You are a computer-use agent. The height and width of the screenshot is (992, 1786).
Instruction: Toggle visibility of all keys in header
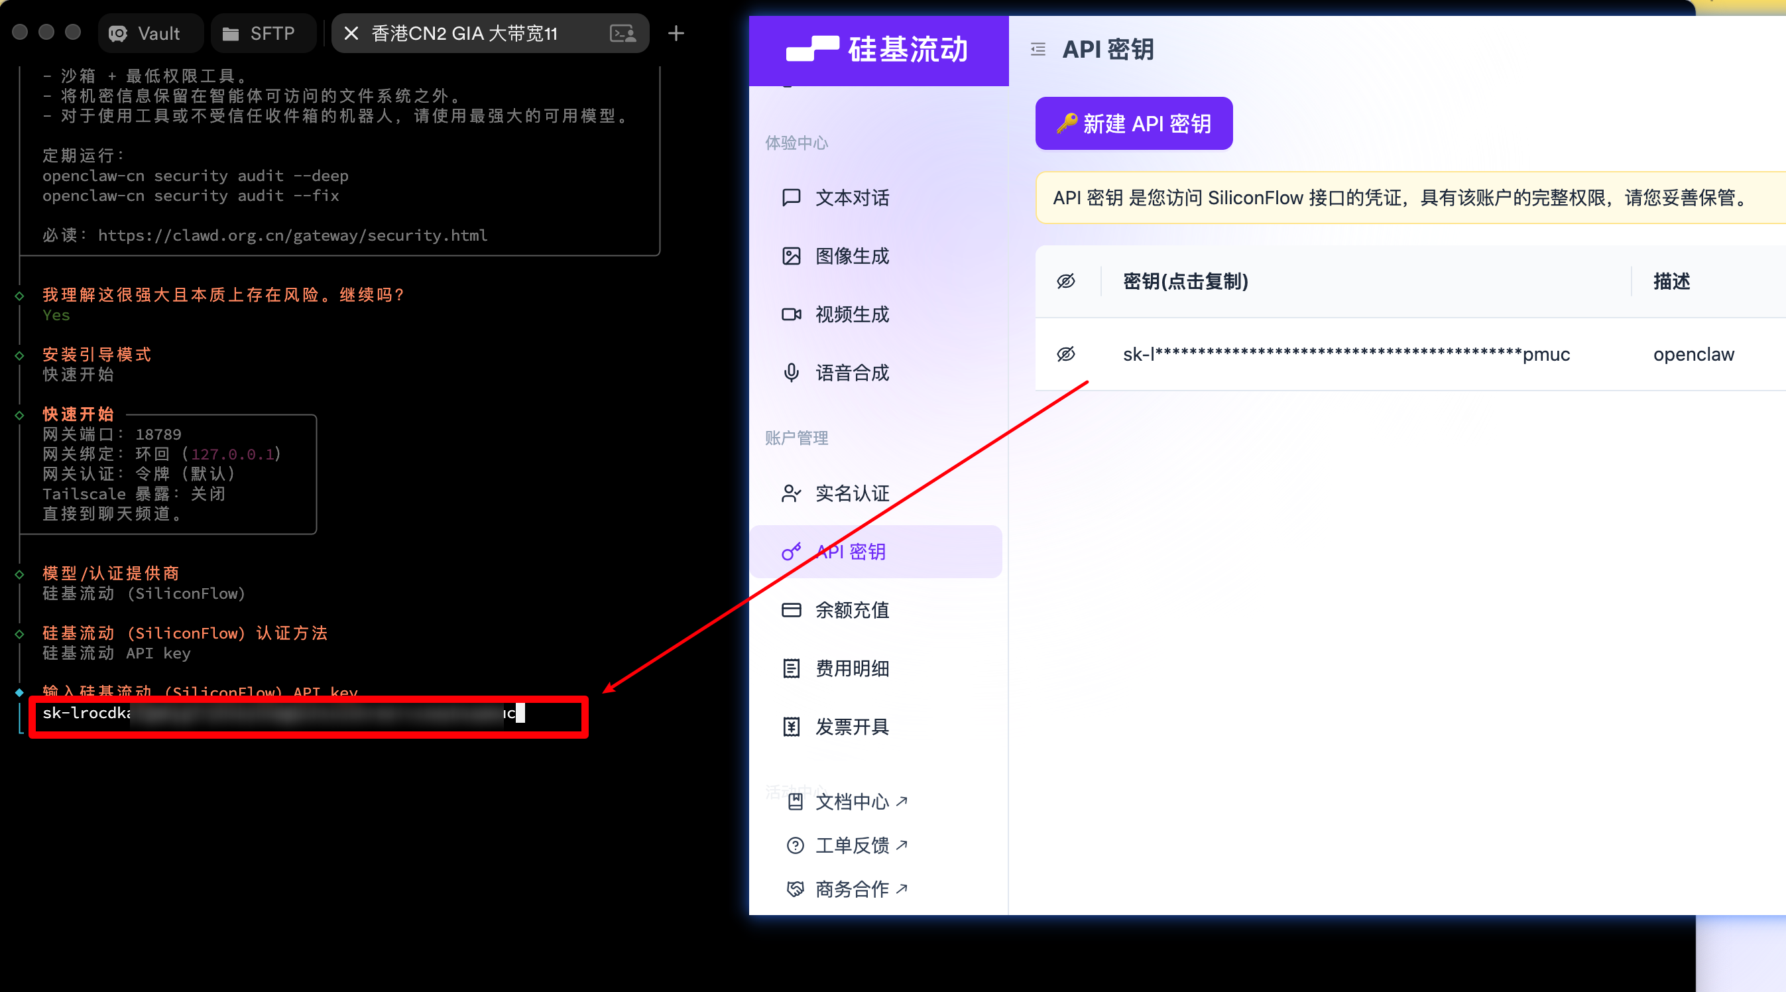point(1065,281)
